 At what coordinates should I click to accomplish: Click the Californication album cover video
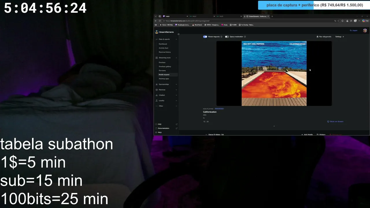(274, 73)
